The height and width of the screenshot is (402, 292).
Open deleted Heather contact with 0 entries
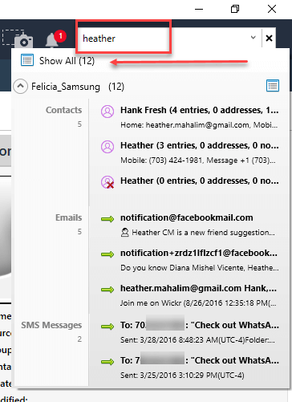[x=200, y=181]
